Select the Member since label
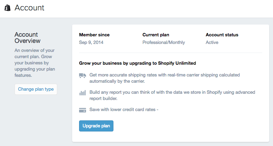This screenshot has width=273, height=146. pos(94,35)
